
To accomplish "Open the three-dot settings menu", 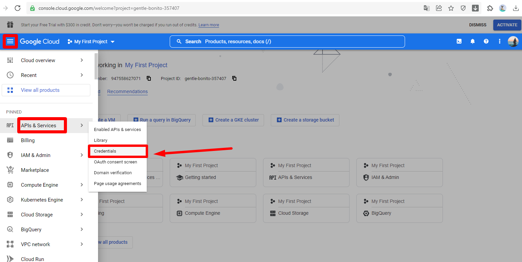I will click(500, 42).
